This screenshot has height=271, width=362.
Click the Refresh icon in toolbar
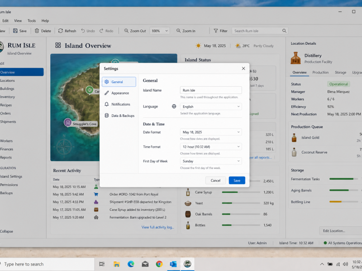(61, 31)
